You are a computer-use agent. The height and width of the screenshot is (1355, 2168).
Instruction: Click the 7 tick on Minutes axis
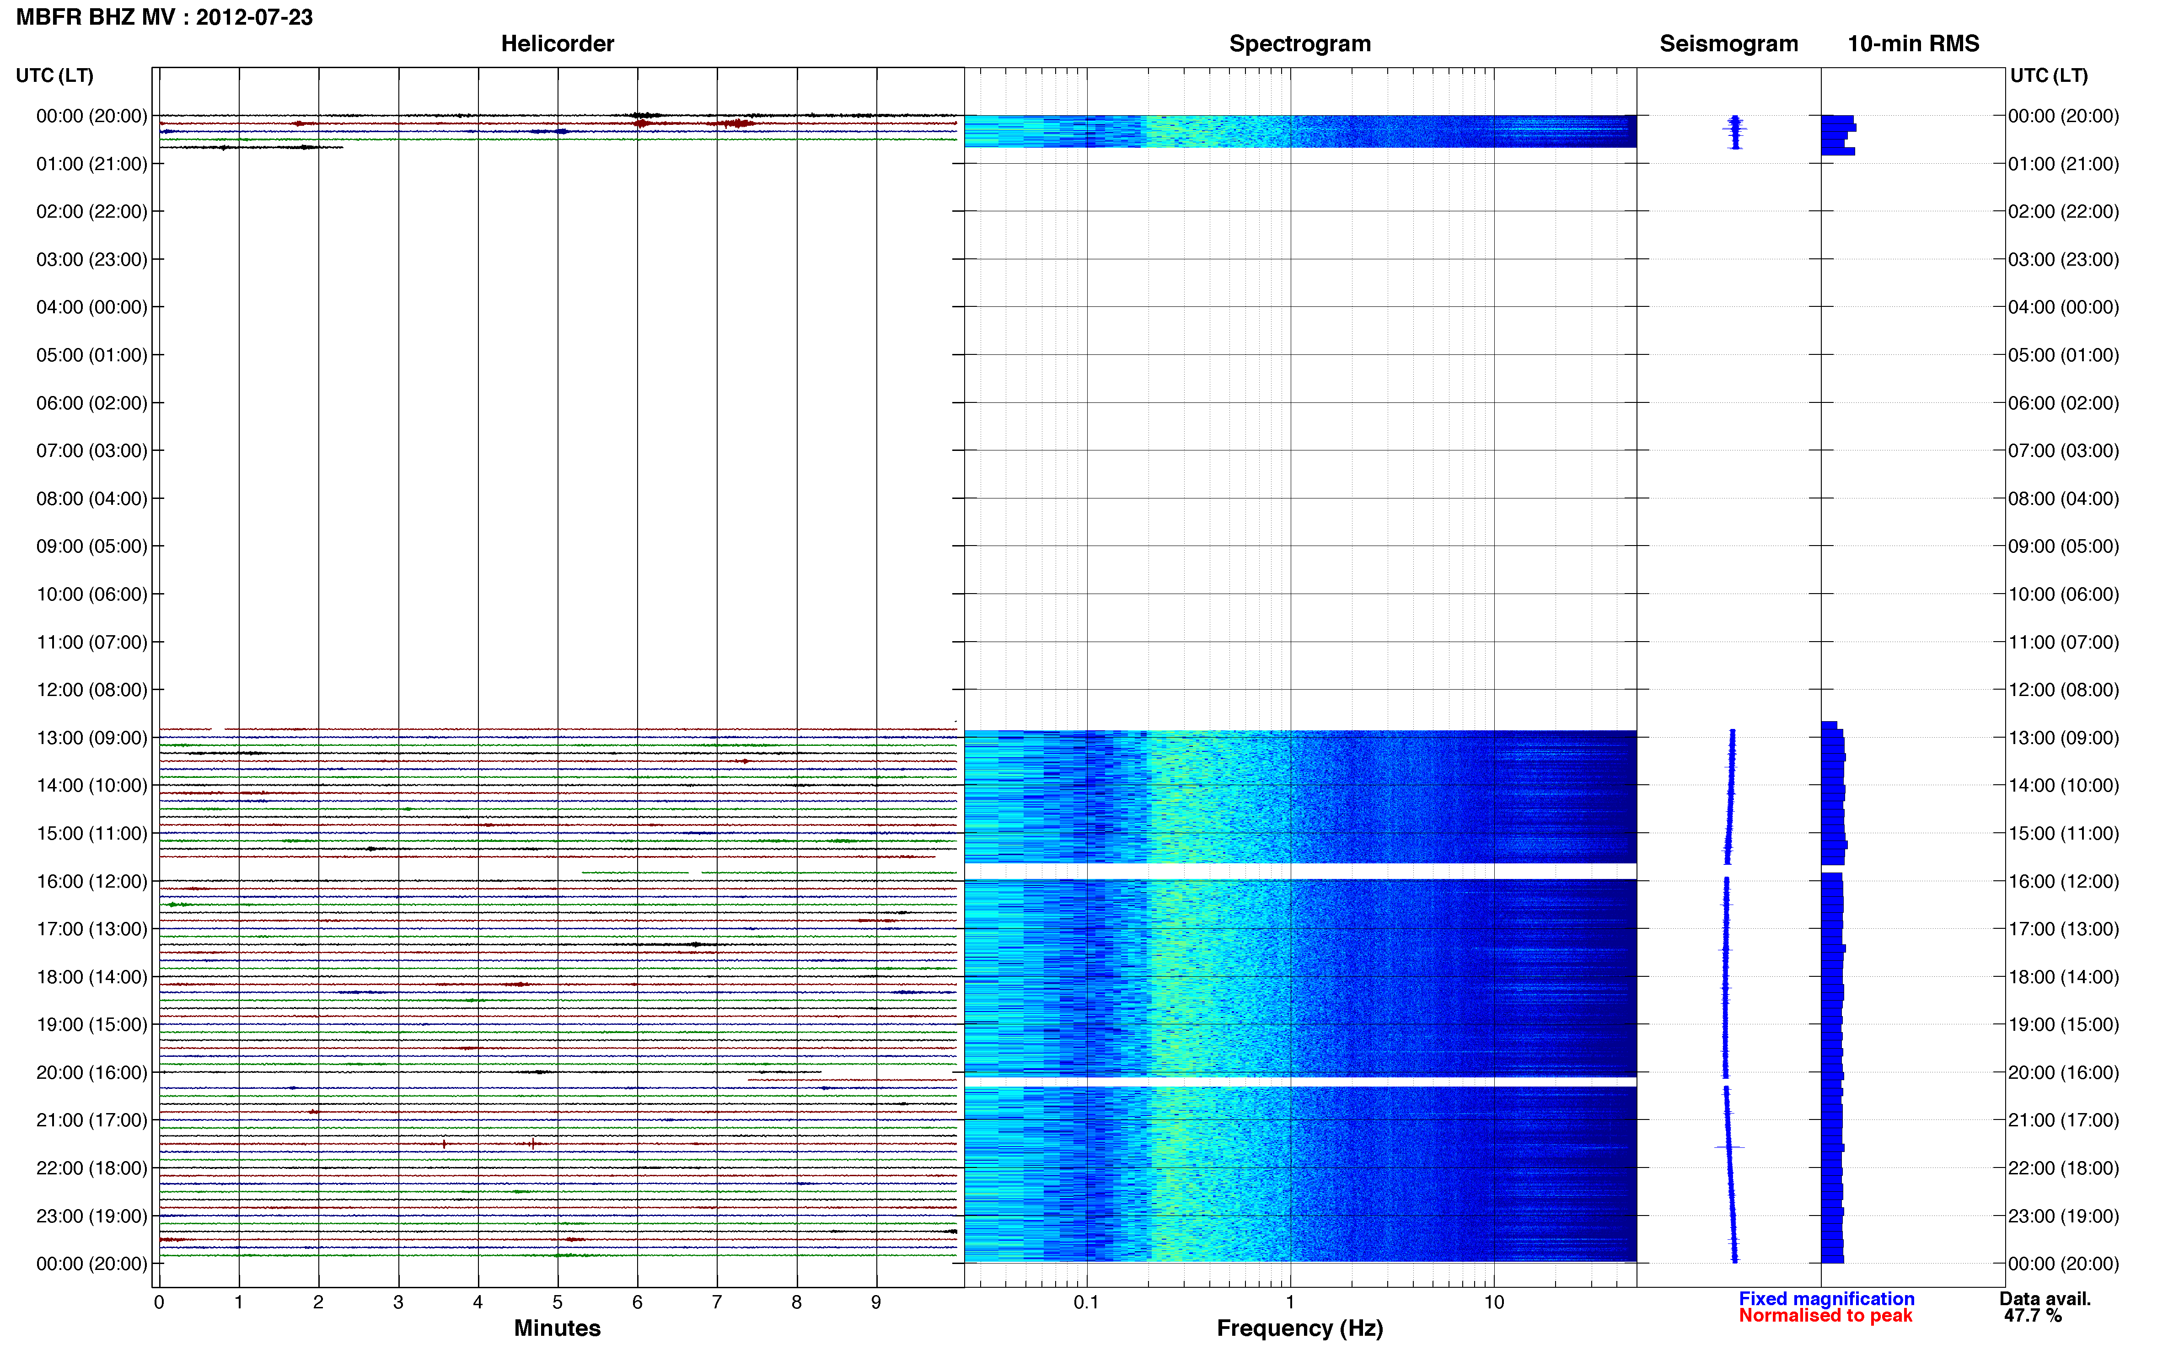click(x=717, y=1302)
